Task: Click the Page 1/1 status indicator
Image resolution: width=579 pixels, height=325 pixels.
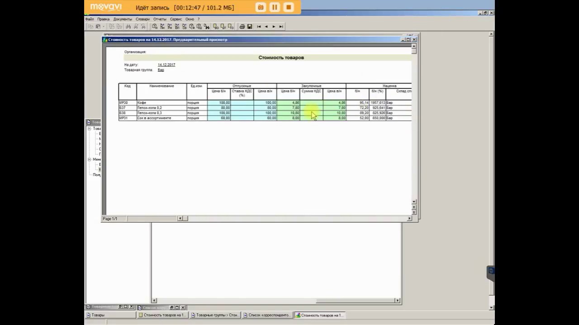Action: (110, 219)
